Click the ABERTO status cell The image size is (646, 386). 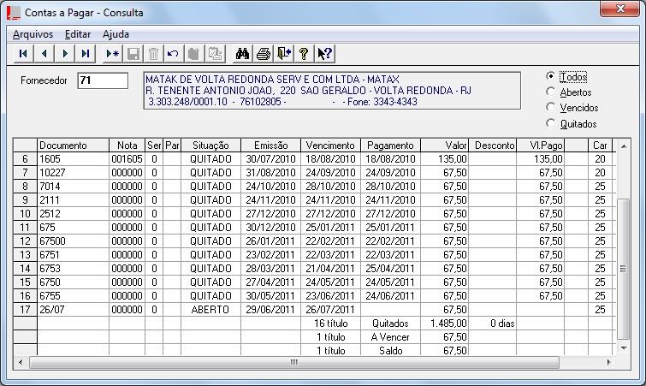[210, 309]
